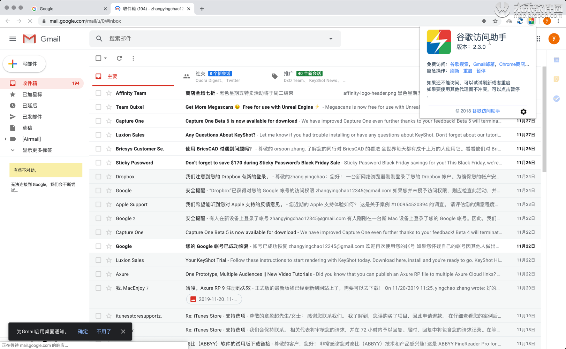Check the itunesstoresupportz email checkbox
This screenshot has width=566, height=349.
coord(98,316)
